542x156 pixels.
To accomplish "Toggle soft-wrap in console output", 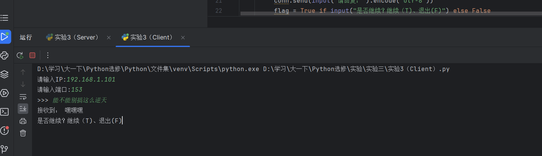I will (x=23, y=97).
